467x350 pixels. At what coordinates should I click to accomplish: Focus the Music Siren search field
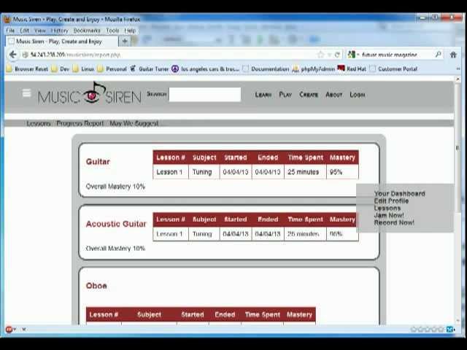[205, 95]
